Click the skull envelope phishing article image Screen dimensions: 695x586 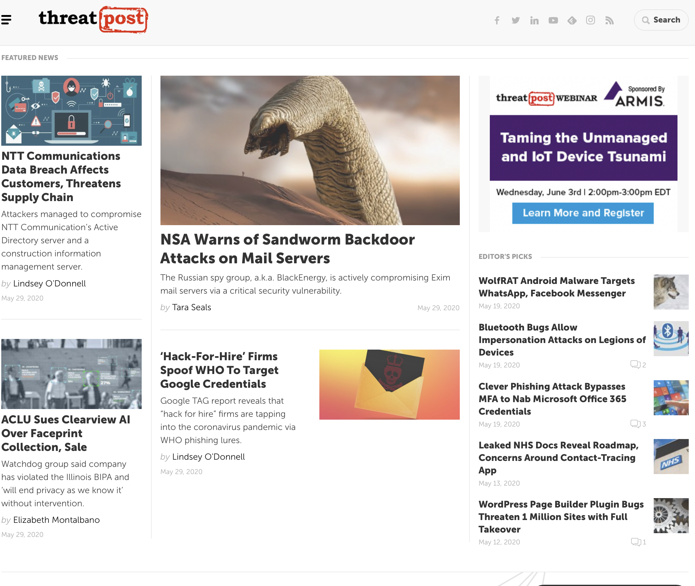coord(389,384)
